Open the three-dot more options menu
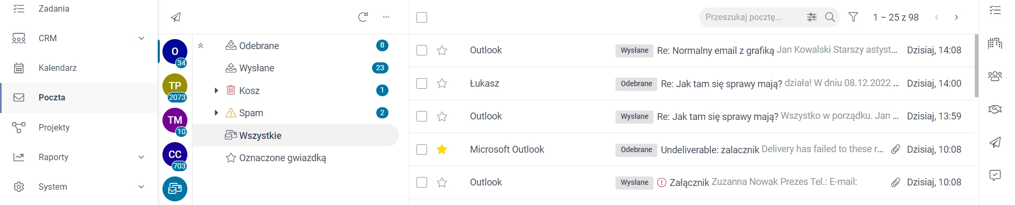 386,17
